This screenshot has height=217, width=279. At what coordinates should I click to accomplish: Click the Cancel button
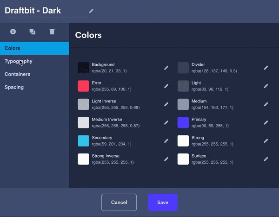pyautogui.click(x=119, y=202)
